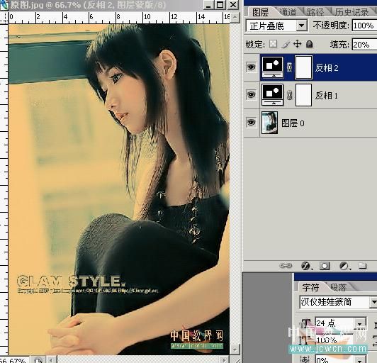
Task: Select the 图层 0 image thumbnail
Action: pyautogui.click(x=269, y=123)
